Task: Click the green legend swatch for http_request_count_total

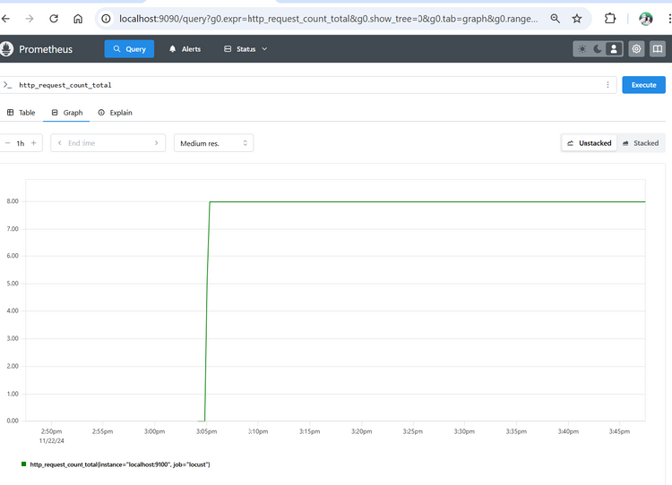Action: click(x=23, y=464)
